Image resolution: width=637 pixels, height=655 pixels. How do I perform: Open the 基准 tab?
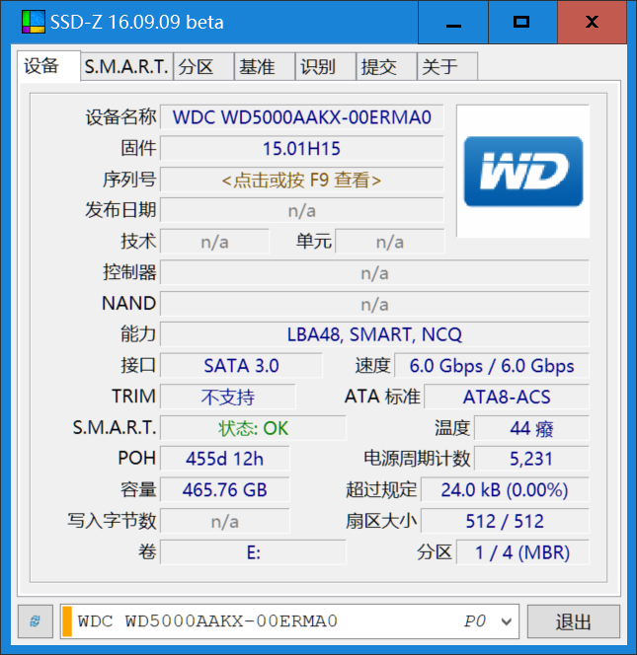click(265, 66)
